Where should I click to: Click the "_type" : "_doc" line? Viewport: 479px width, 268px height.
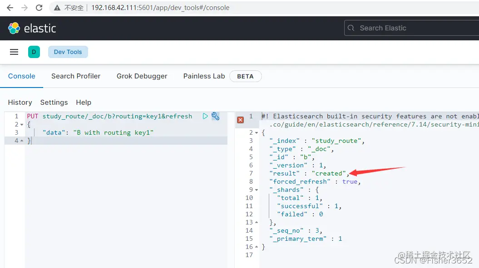click(x=301, y=149)
